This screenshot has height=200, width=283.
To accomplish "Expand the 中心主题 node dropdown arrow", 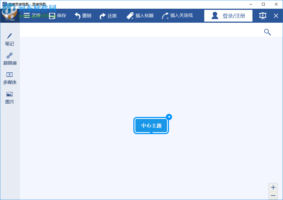I will pyautogui.click(x=169, y=117).
